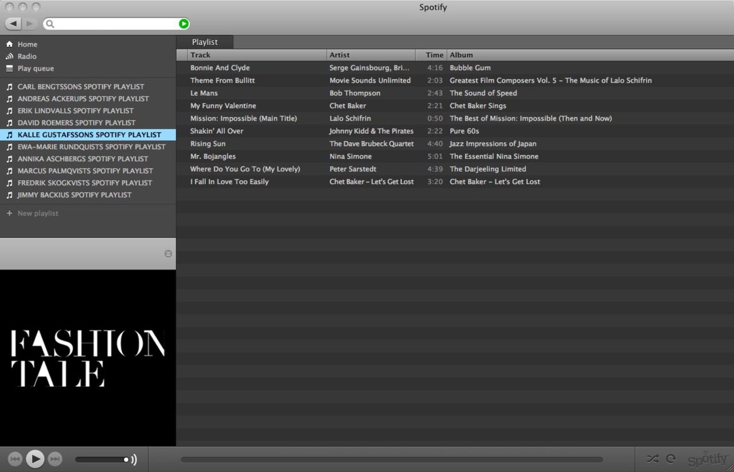This screenshot has height=472, width=734.
Task: Skip to the next track
Action: 54,459
